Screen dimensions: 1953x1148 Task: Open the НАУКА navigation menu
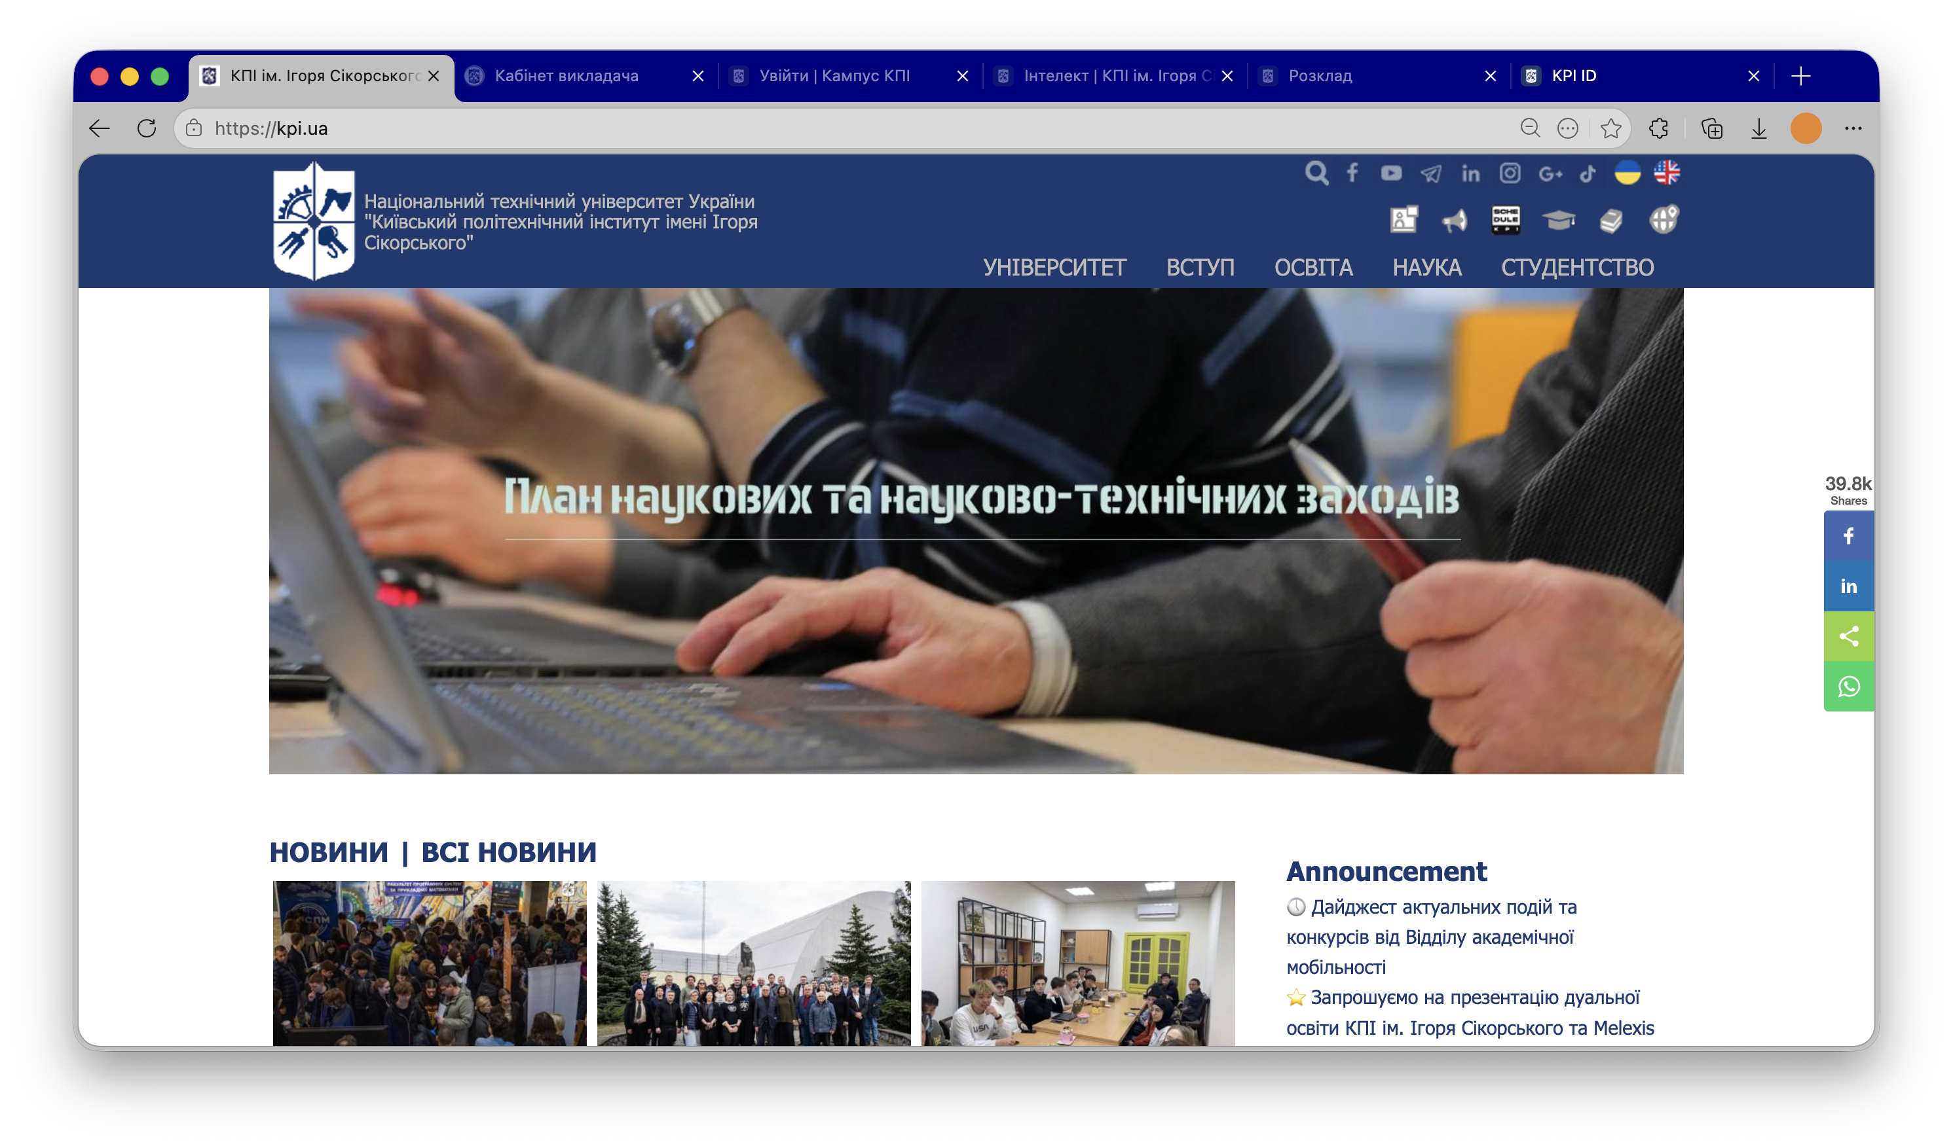pyautogui.click(x=1427, y=267)
